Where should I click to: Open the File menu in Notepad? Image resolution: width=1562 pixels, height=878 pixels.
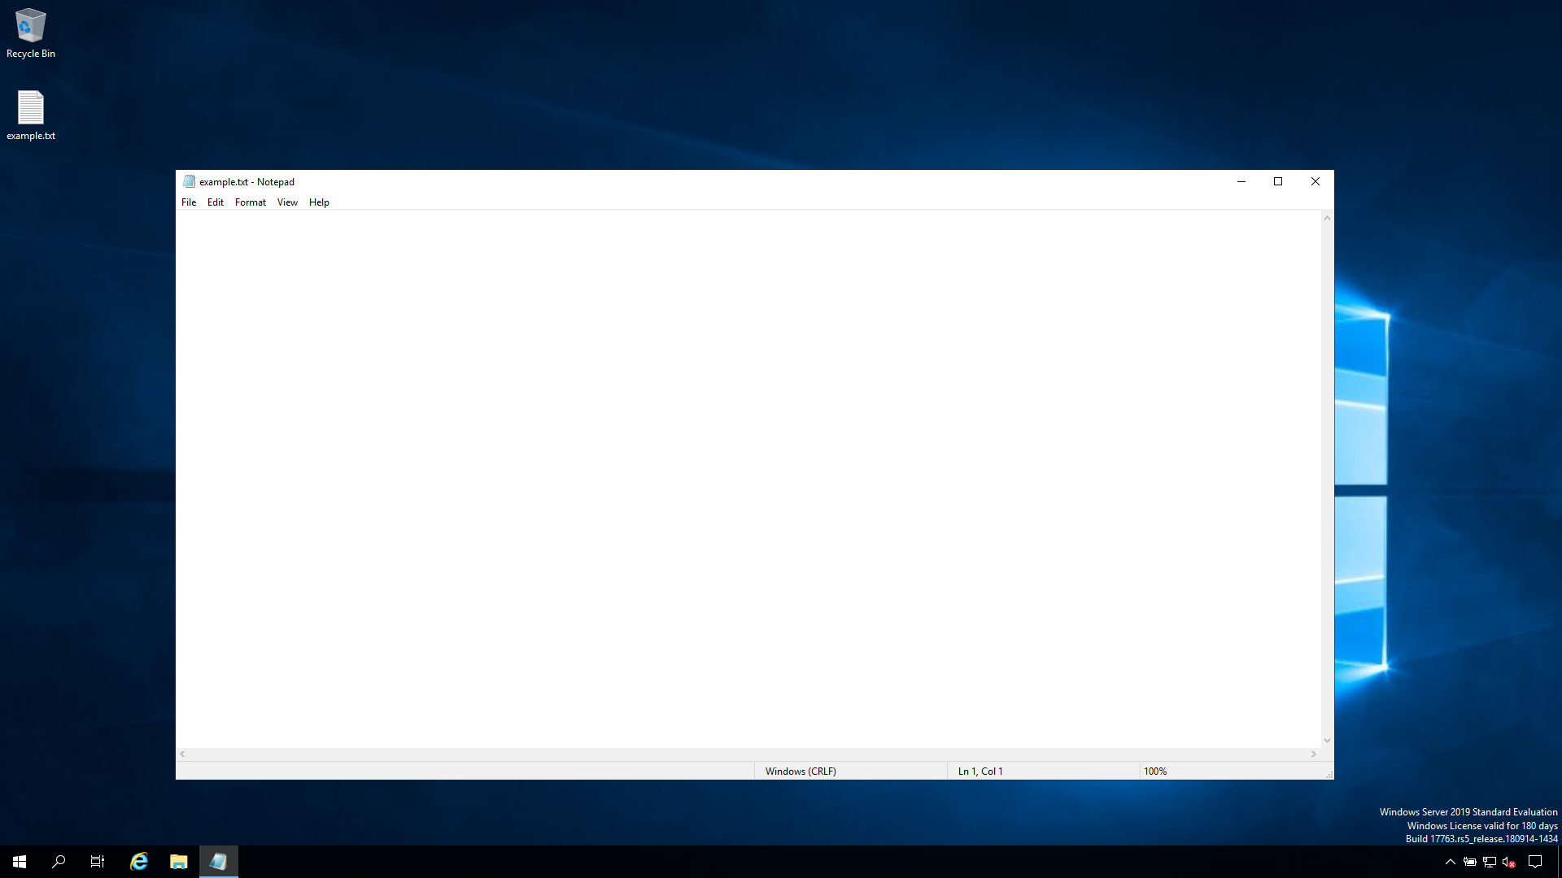coord(189,202)
